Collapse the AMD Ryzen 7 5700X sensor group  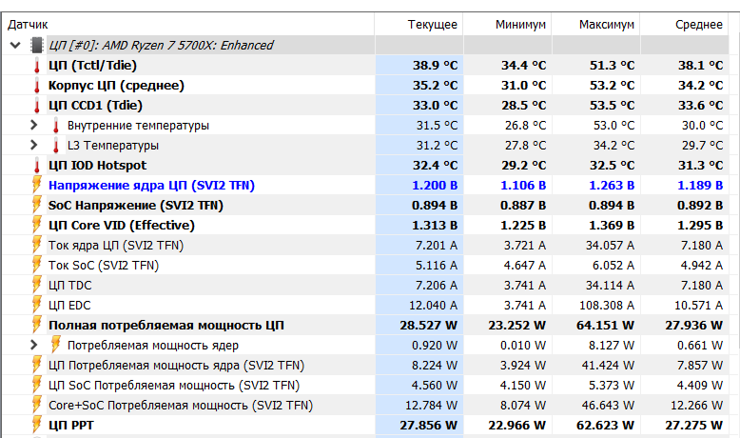14,45
